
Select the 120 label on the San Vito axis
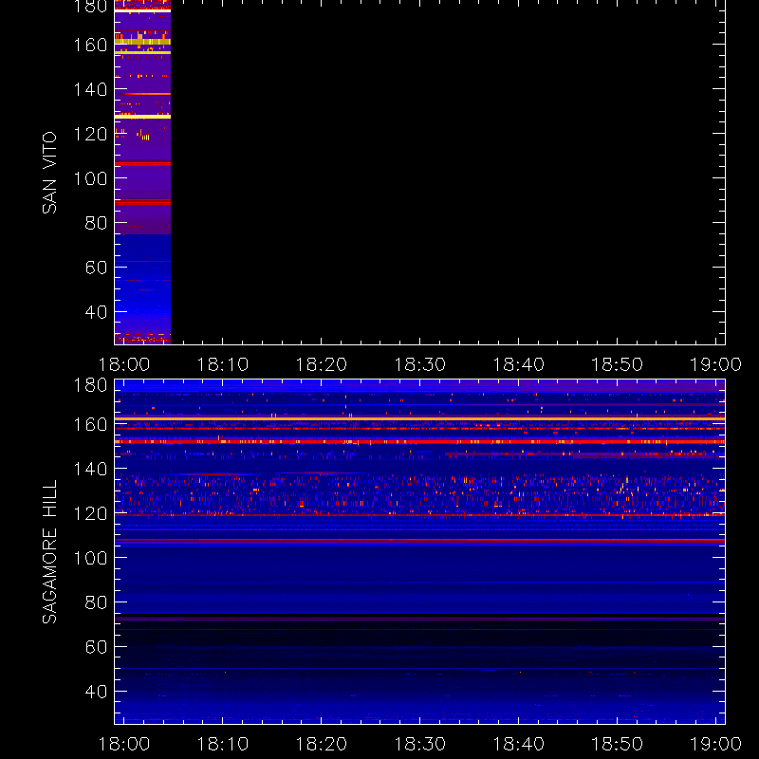coord(90,134)
